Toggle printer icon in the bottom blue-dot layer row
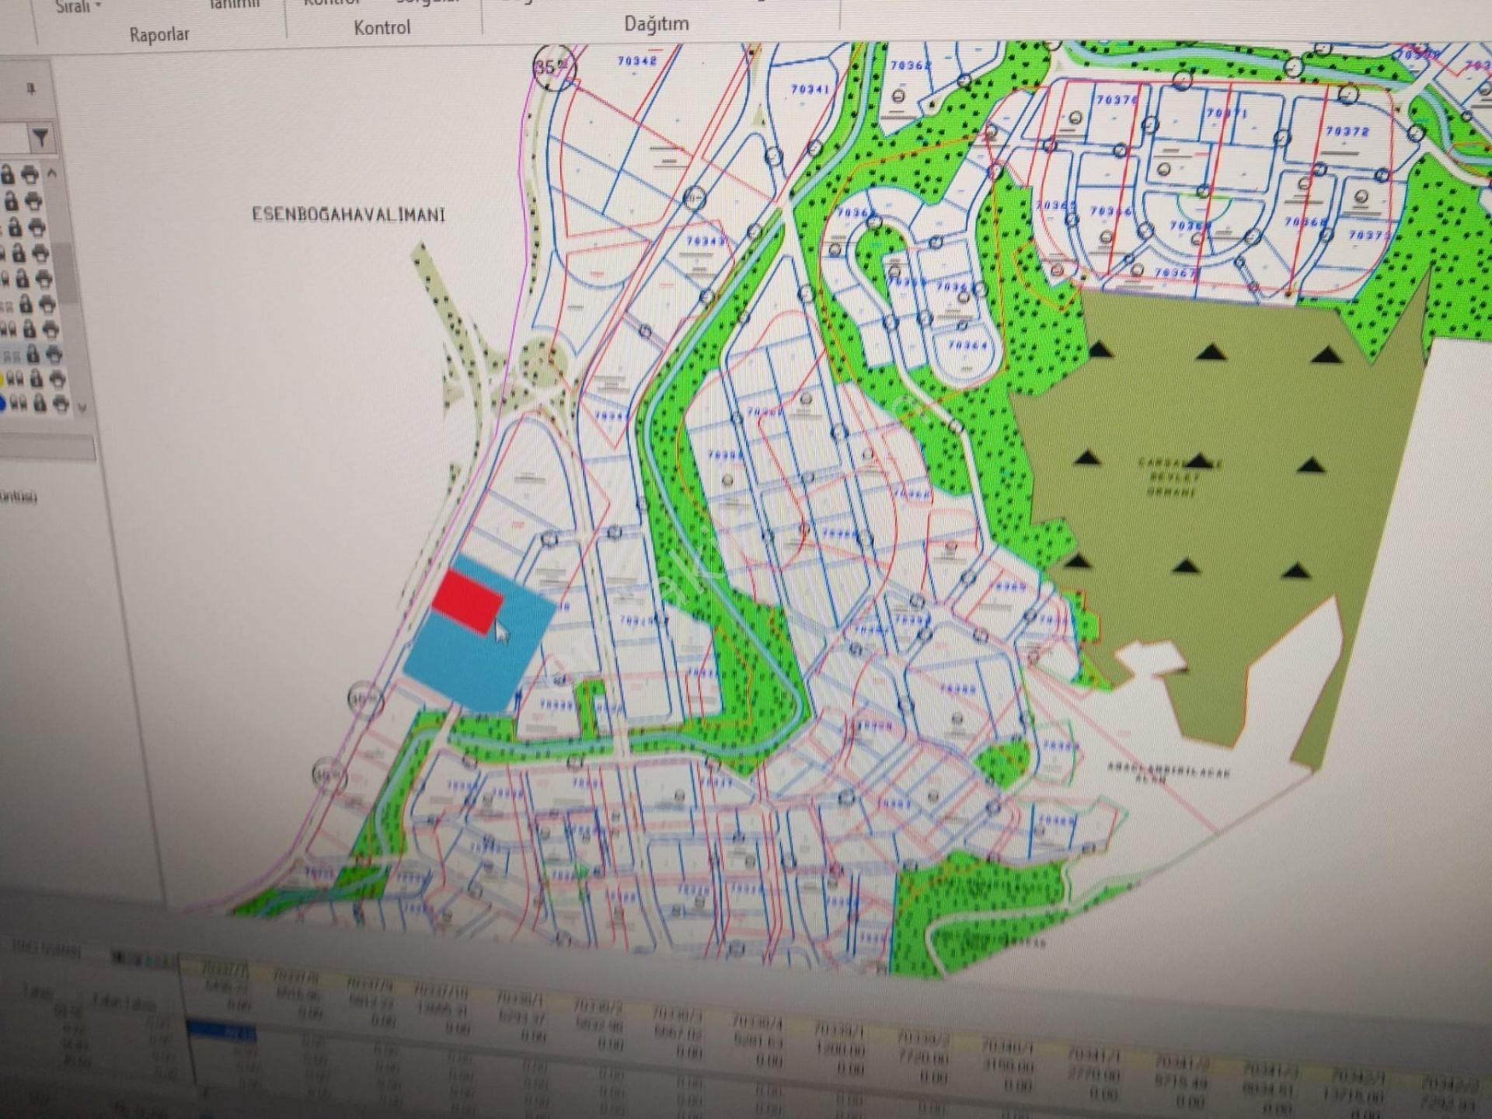This screenshot has width=1492, height=1119. (61, 404)
